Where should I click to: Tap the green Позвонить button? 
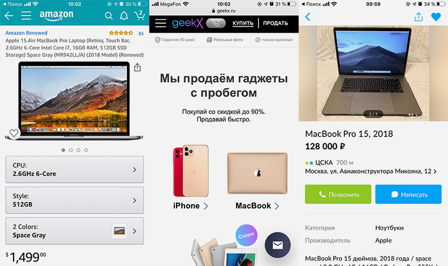[338, 194]
